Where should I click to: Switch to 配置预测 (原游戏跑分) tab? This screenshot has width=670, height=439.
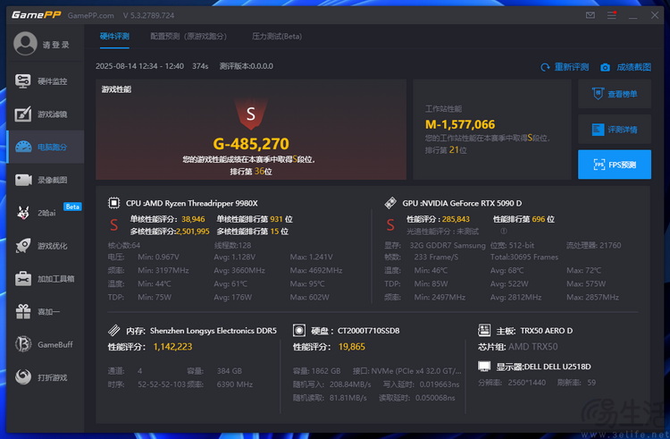188,37
